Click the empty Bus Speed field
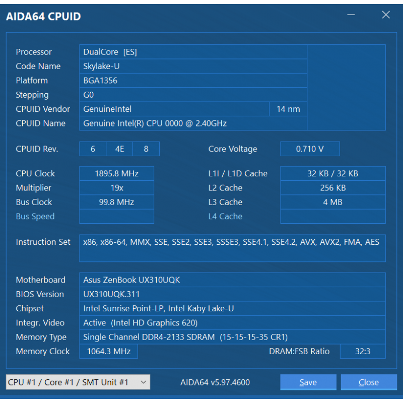Image resolution: width=403 pixels, height=403 pixels. click(117, 217)
